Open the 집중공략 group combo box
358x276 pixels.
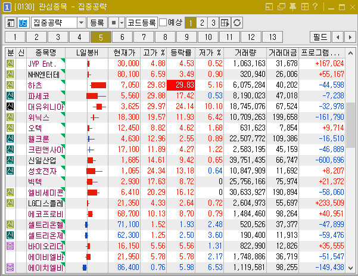point(59,23)
